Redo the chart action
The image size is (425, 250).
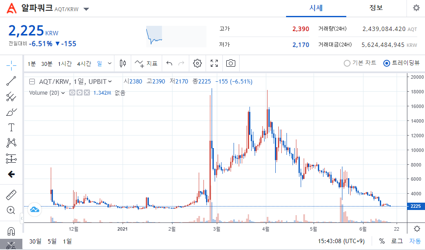click(182, 63)
